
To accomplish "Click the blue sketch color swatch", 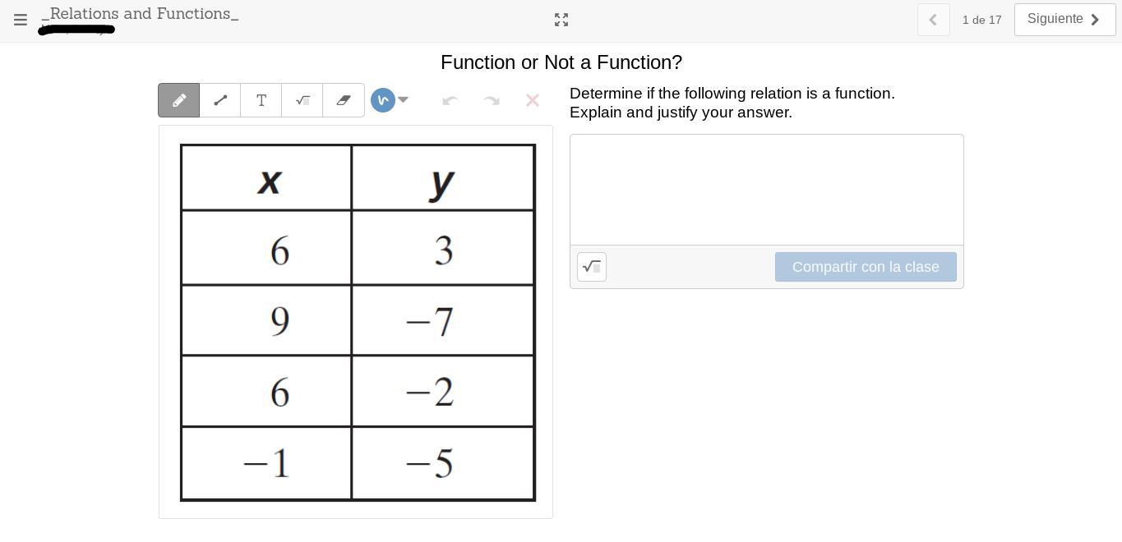I will [x=382, y=100].
